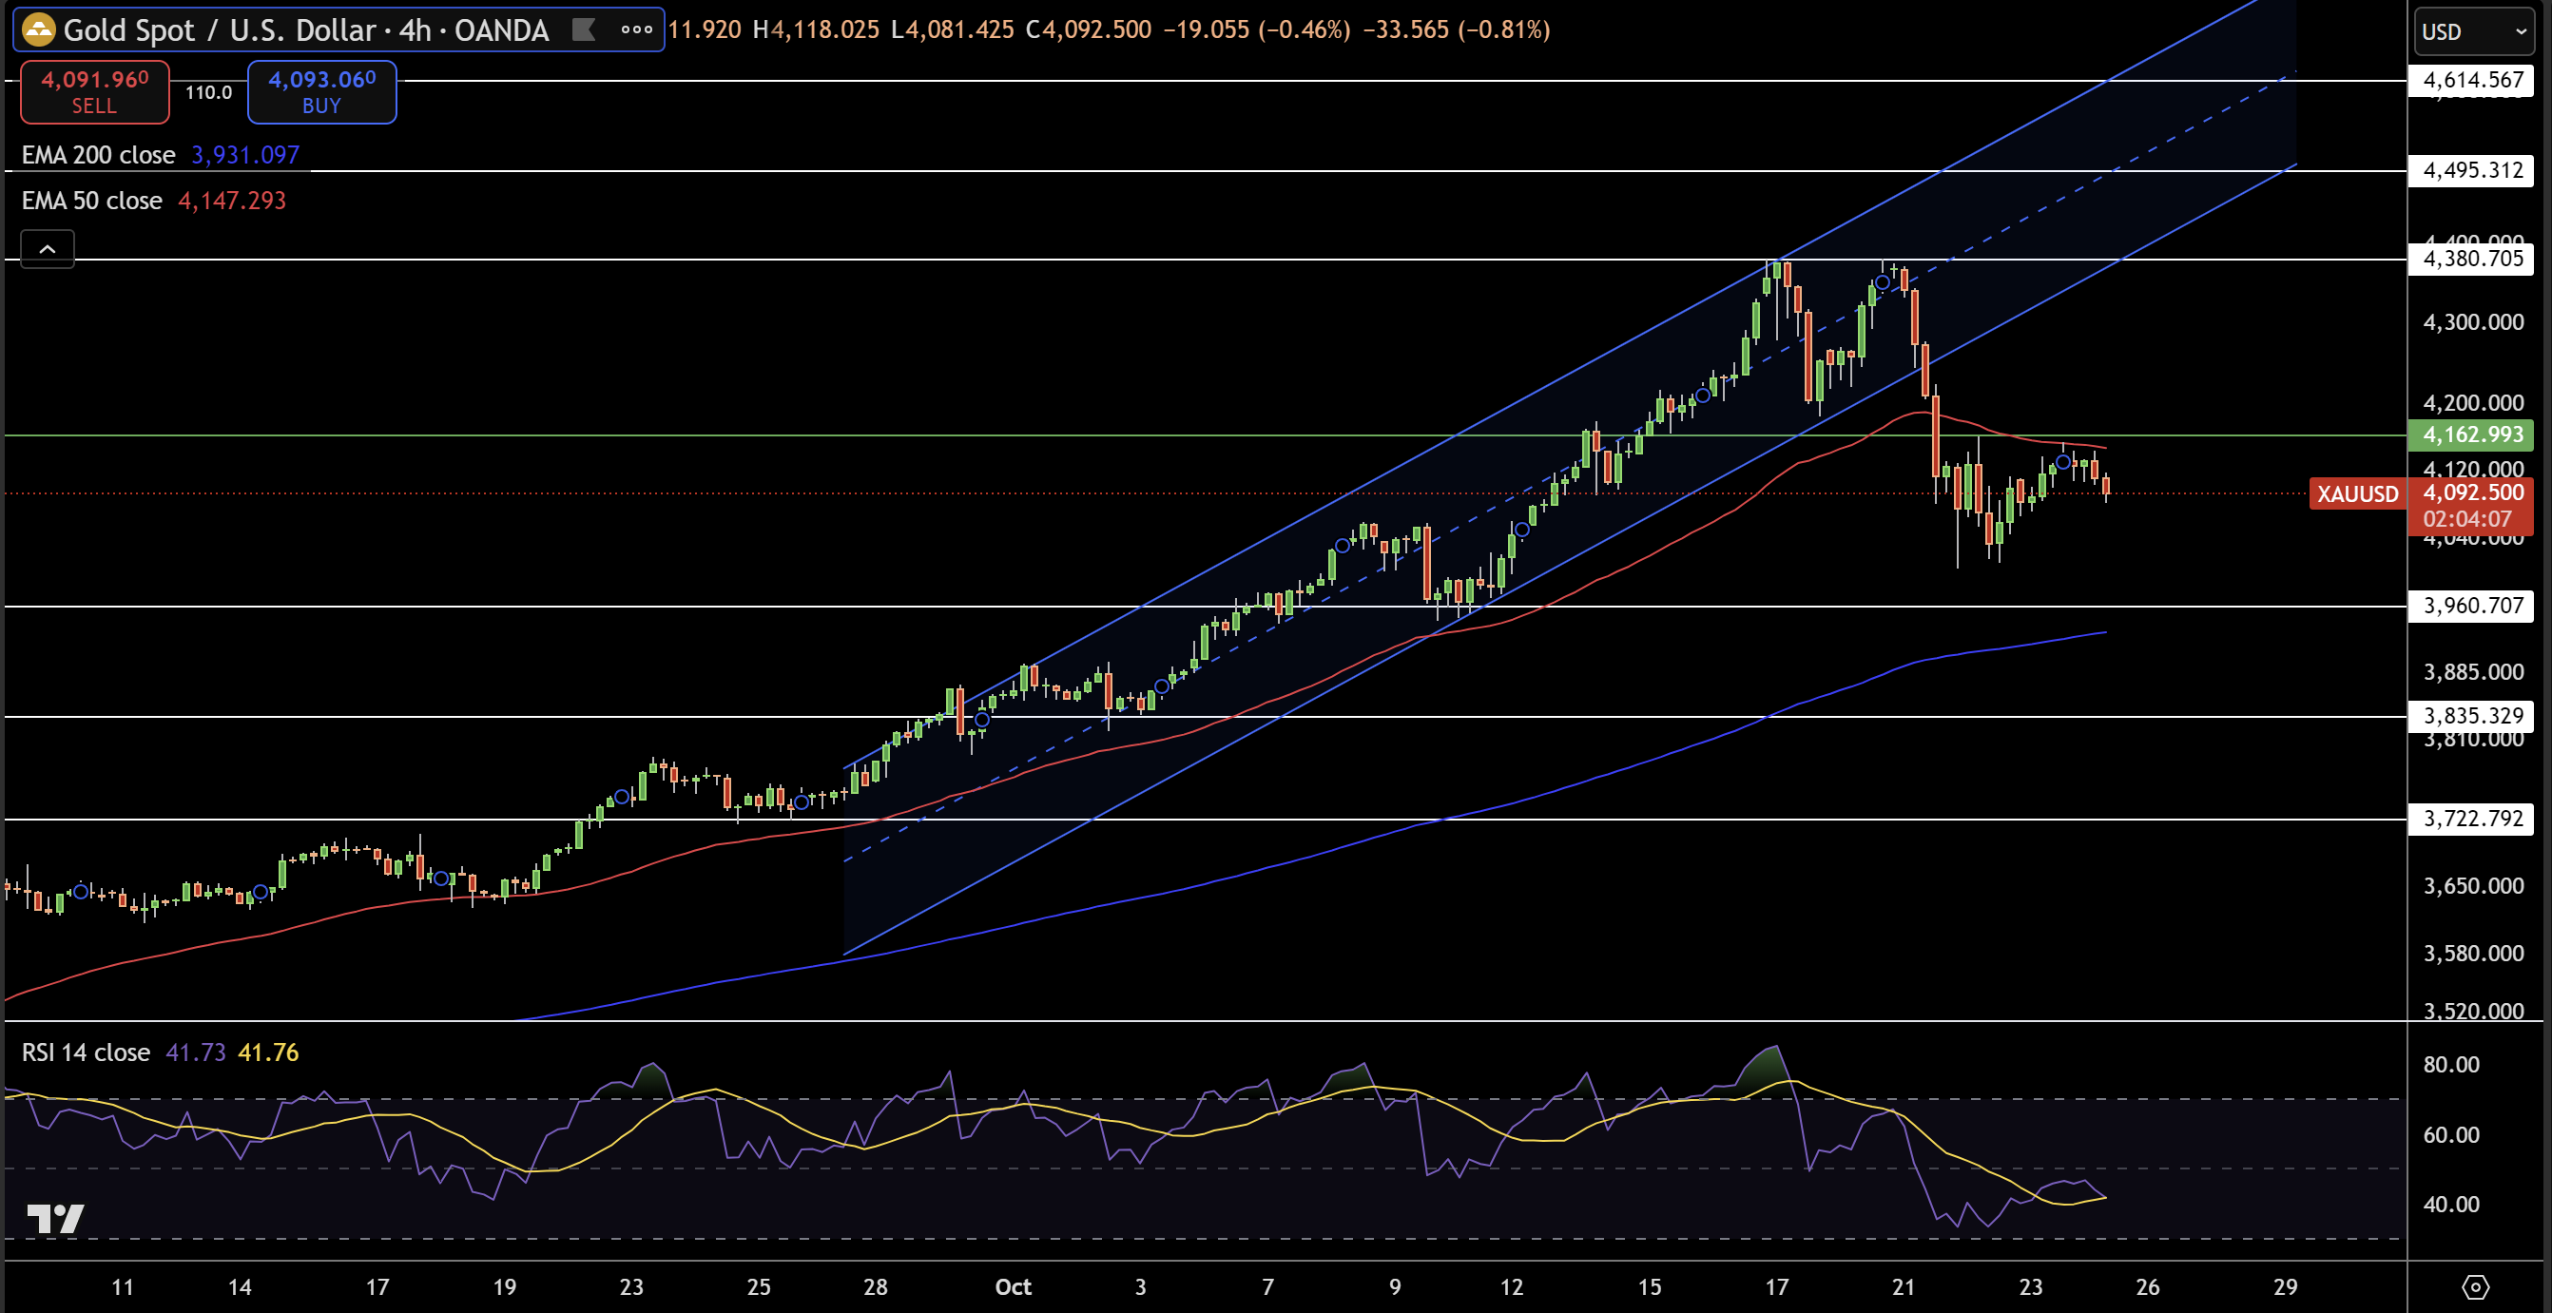The height and width of the screenshot is (1313, 2552).
Task: Click the Oct label on the time axis
Action: coord(1013,1286)
